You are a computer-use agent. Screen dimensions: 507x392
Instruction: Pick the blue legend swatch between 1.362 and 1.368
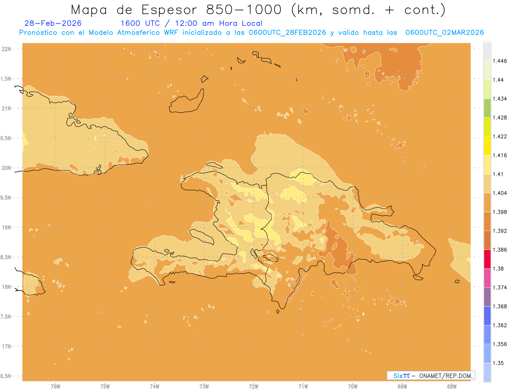click(487, 315)
